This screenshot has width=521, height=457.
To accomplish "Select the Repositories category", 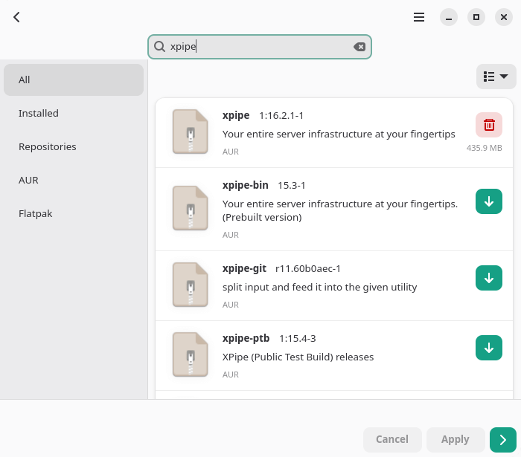I will (74, 146).
